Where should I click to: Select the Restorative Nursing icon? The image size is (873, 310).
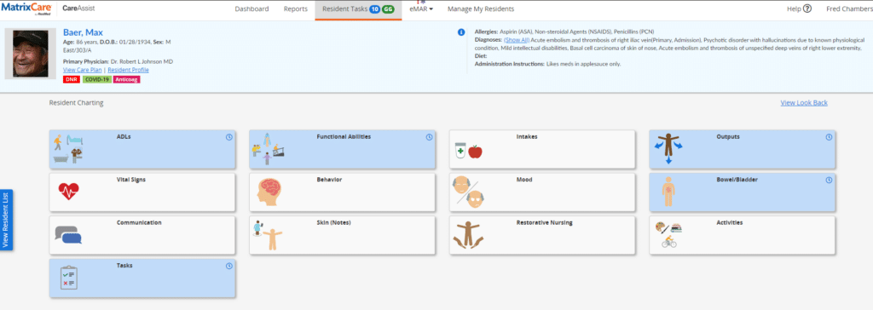(x=468, y=235)
